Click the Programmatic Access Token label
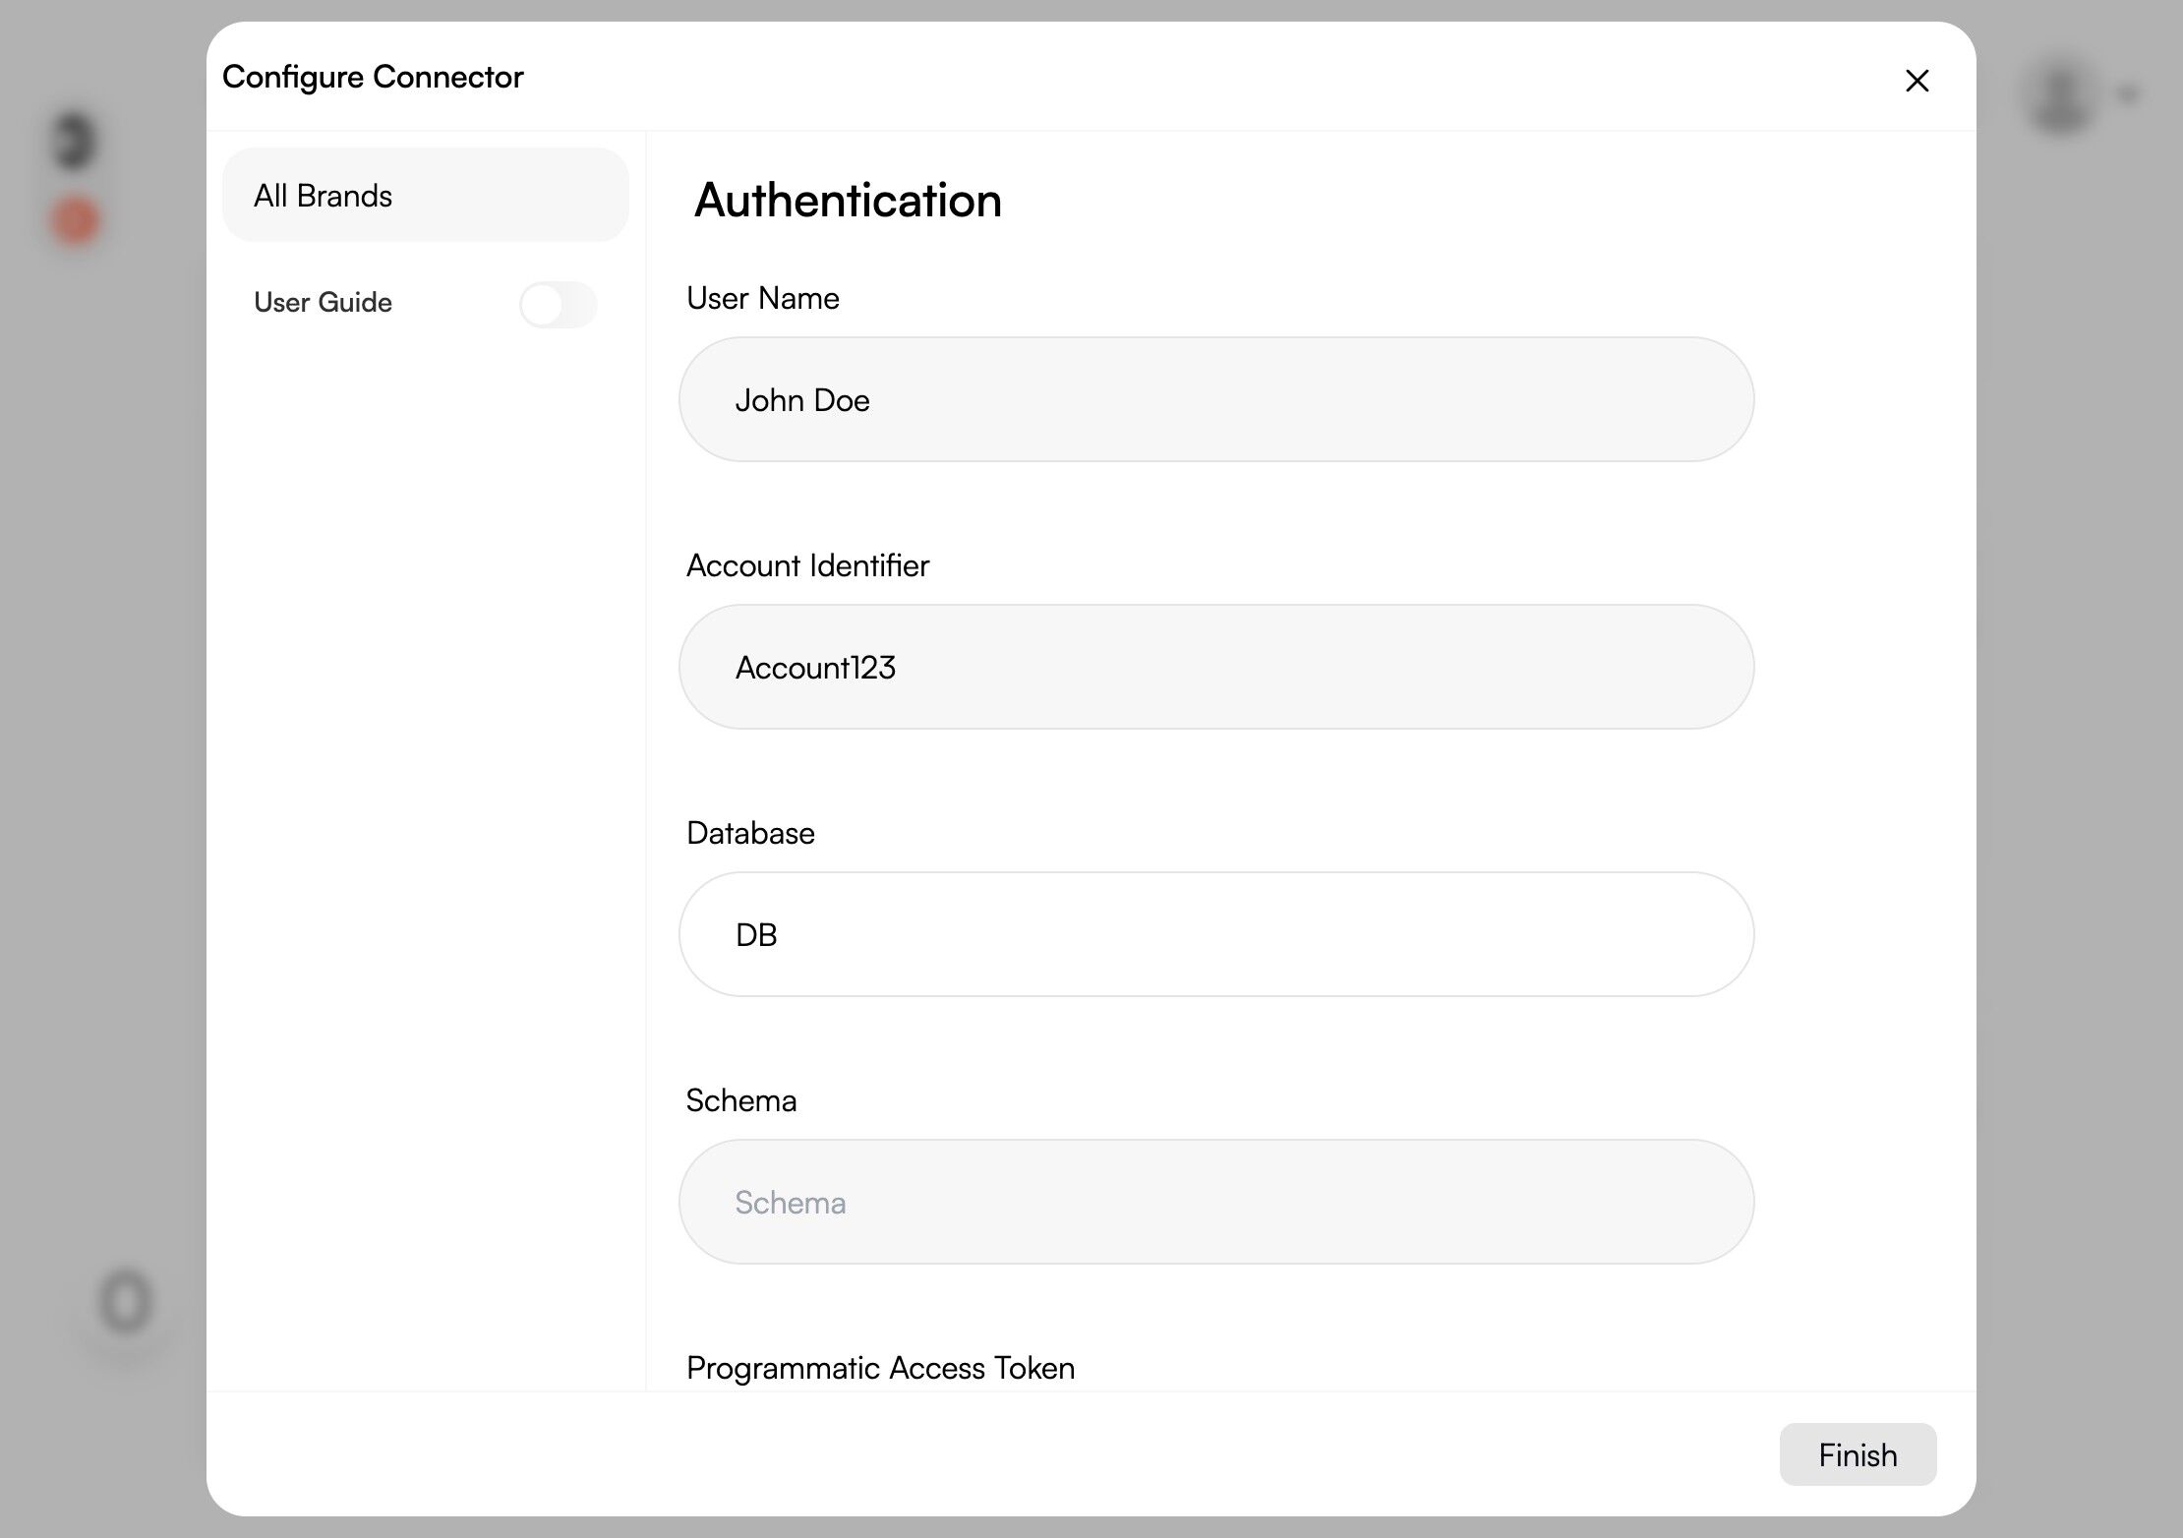2183x1538 pixels. click(x=880, y=1368)
